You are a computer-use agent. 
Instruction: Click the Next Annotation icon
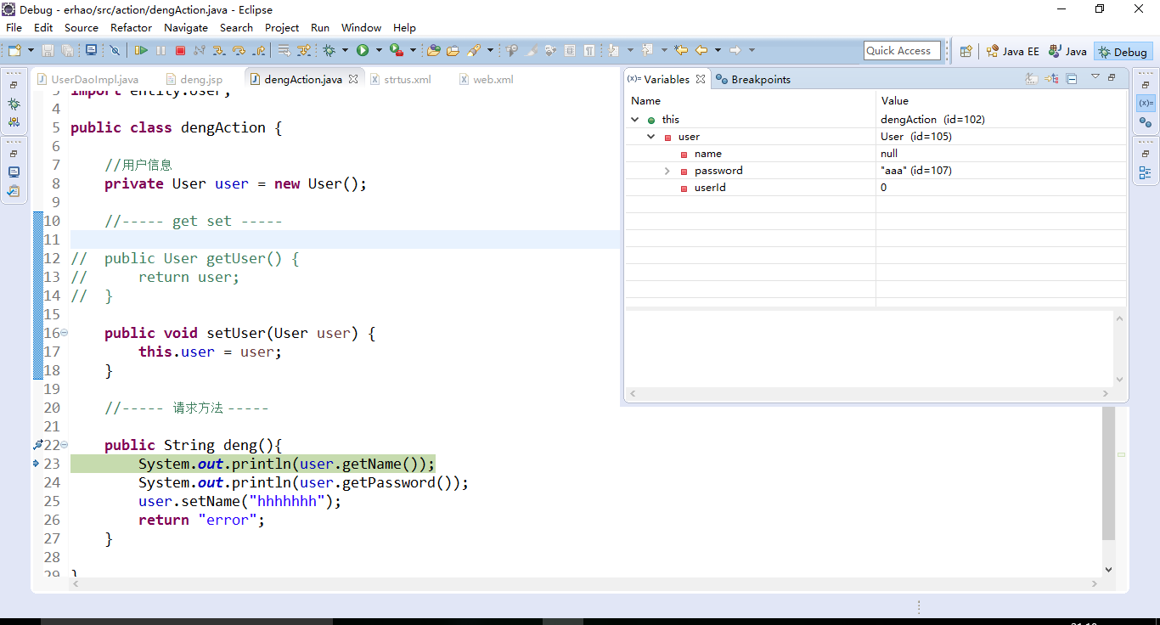coord(612,50)
